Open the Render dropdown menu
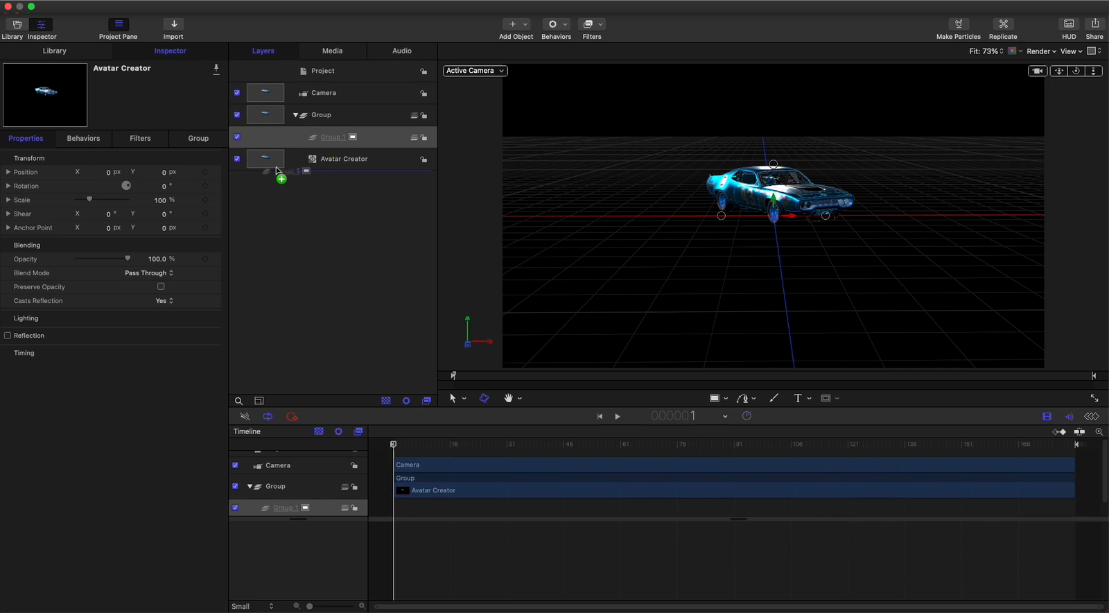 [1041, 51]
